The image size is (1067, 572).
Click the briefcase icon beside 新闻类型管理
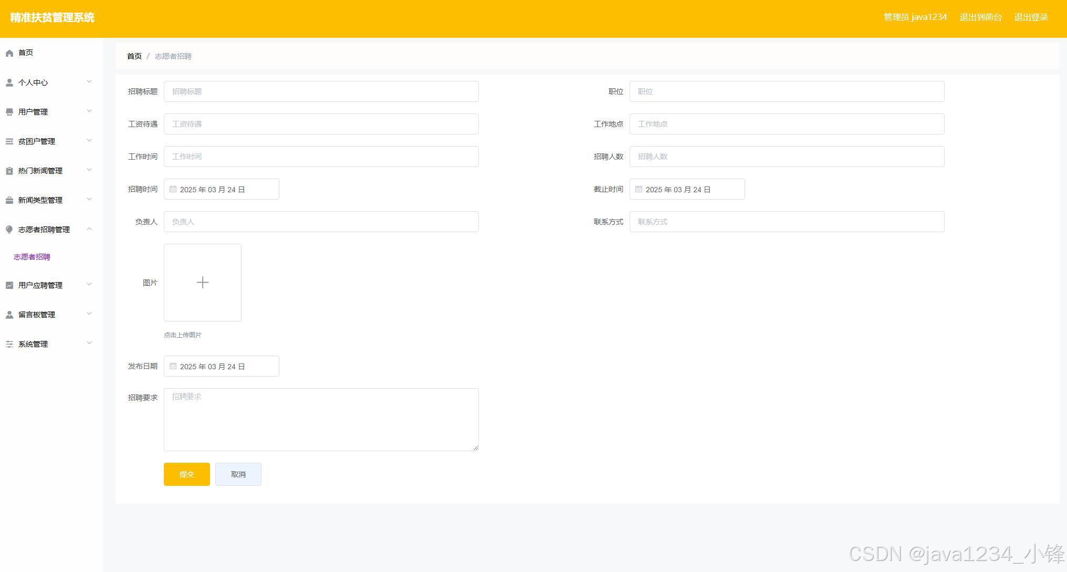tap(9, 200)
